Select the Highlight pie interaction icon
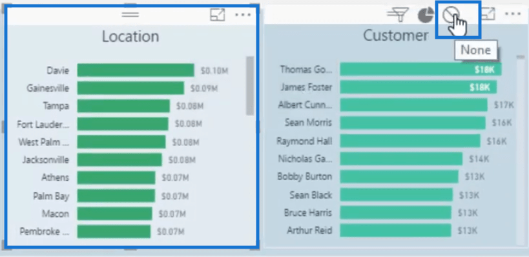 pos(426,15)
